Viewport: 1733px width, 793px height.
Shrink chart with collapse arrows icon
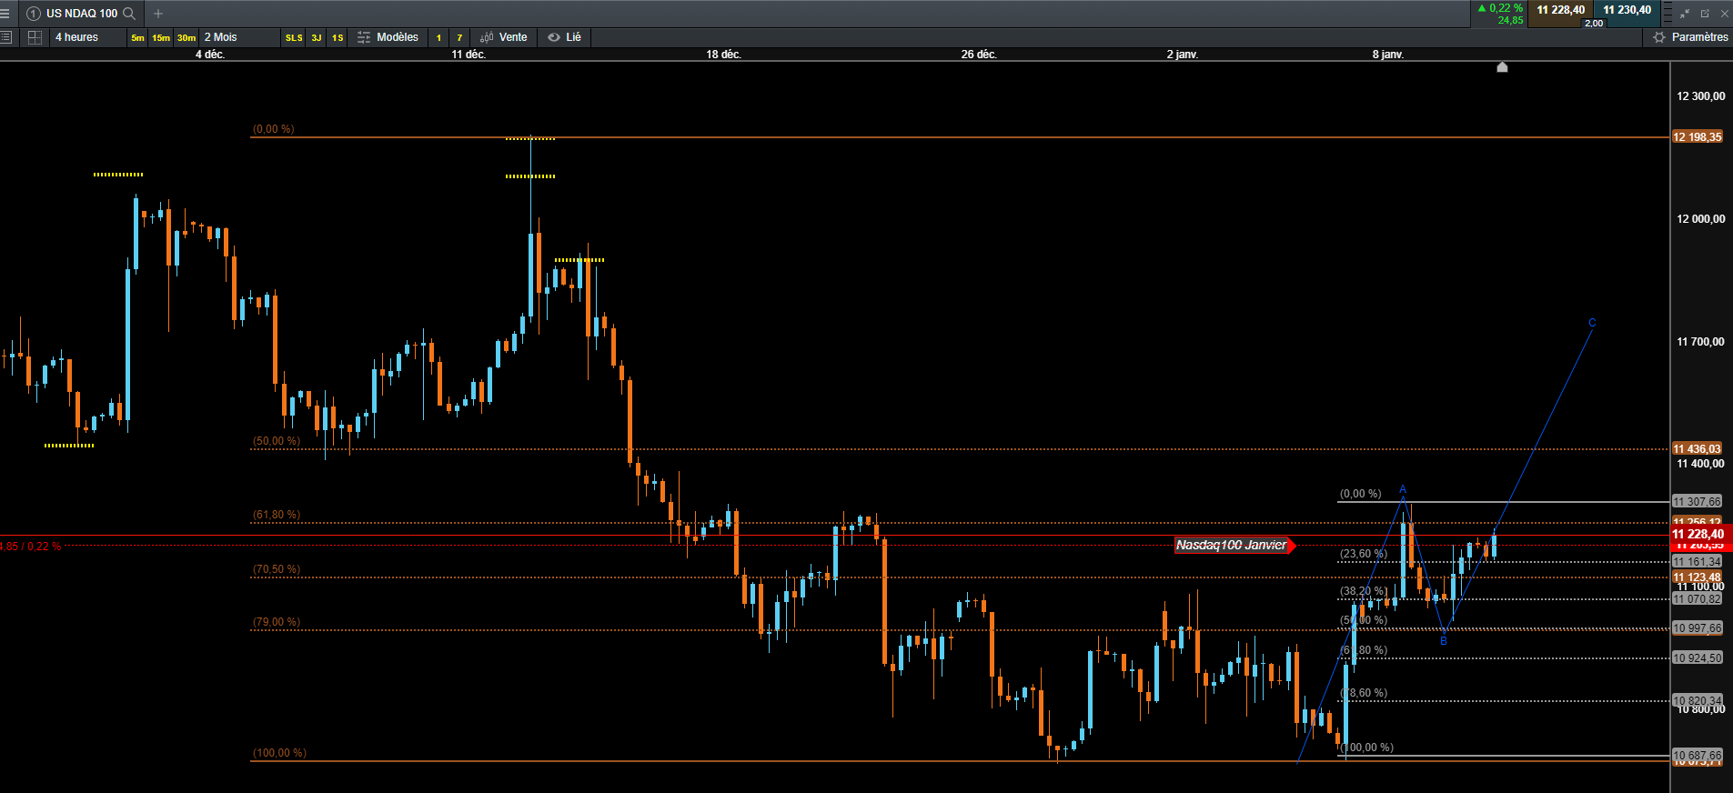[x=1685, y=14]
